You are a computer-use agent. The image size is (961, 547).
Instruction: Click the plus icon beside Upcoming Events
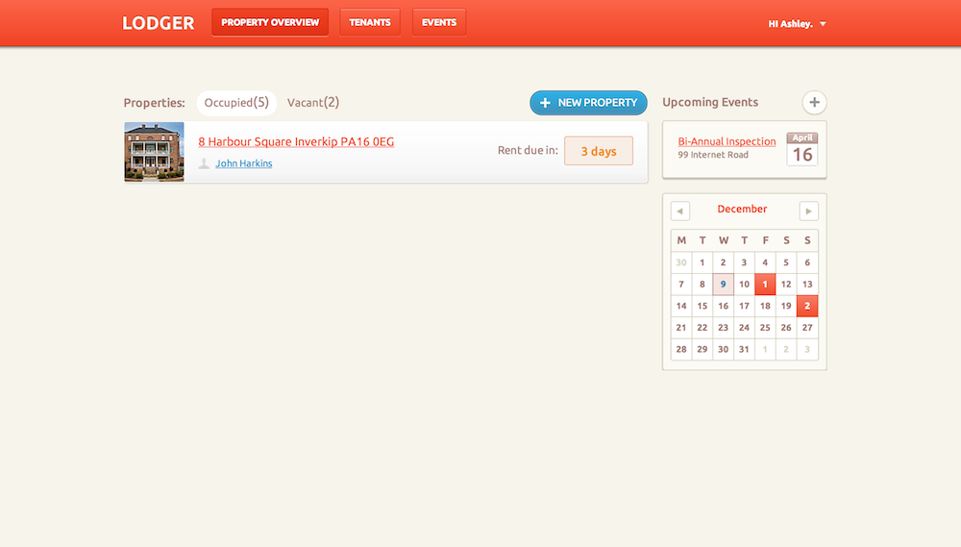coord(814,103)
